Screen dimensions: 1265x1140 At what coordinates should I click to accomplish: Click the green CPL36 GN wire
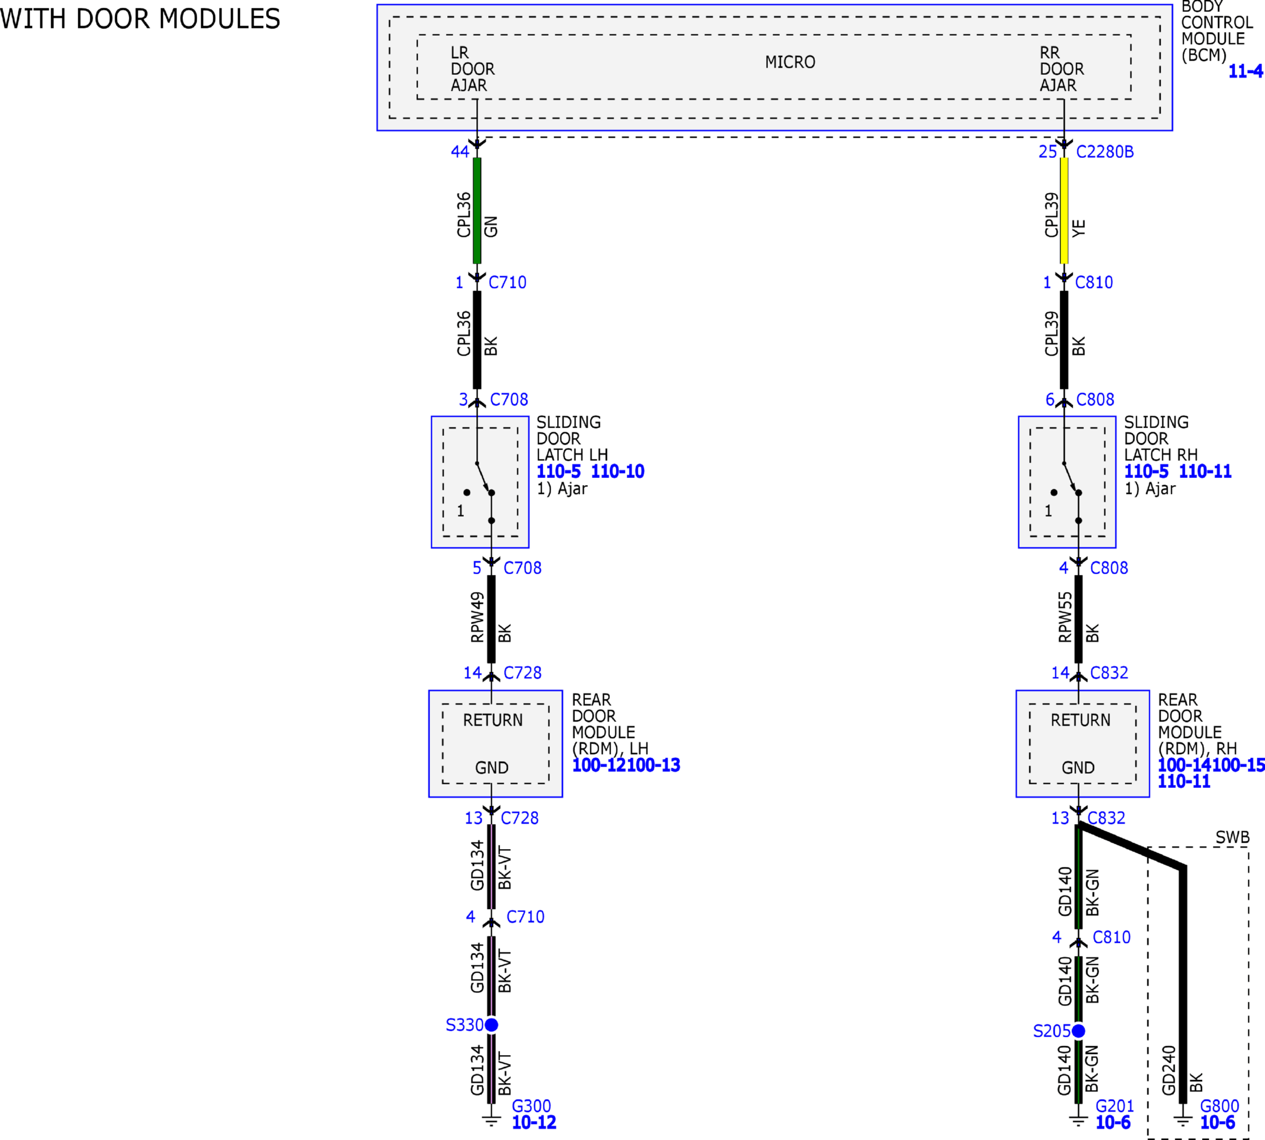click(477, 210)
